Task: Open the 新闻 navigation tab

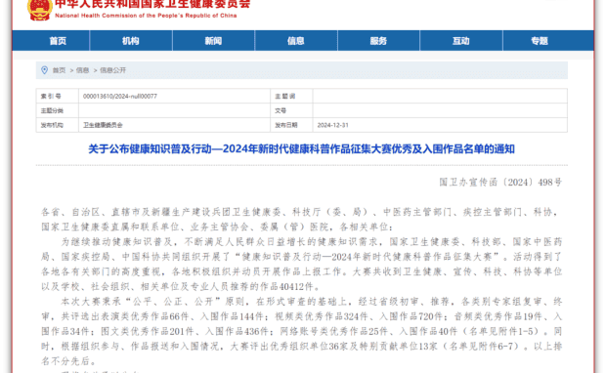Action: pos(213,41)
